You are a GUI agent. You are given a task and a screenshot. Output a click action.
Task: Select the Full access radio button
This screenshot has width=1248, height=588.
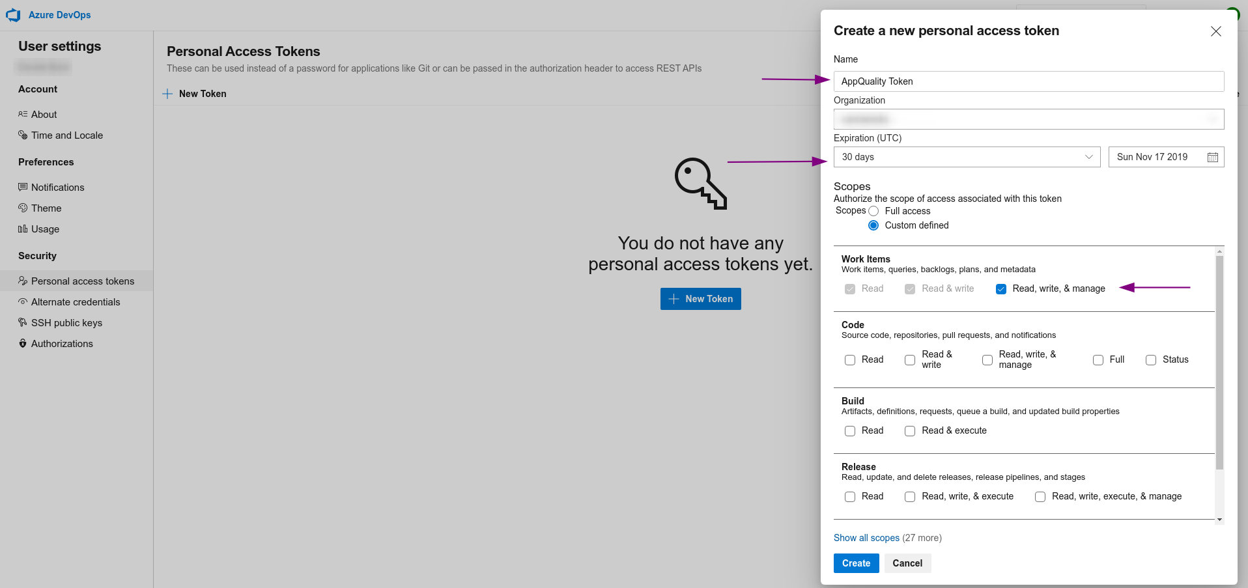pos(873,211)
